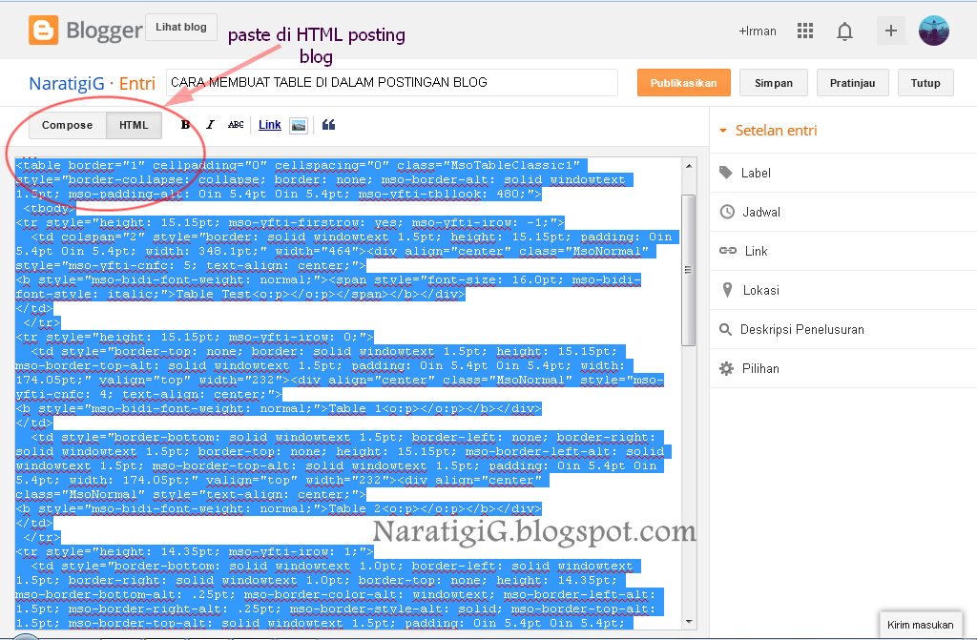Click the Label tag icon
Image resolution: width=977 pixels, height=640 pixels.
pyautogui.click(x=726, y=173)
